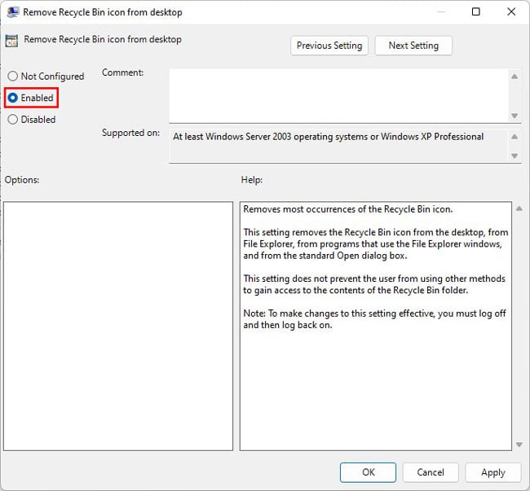Minimize the policy dialog window

pyautogui.click(x=441, y=12)
